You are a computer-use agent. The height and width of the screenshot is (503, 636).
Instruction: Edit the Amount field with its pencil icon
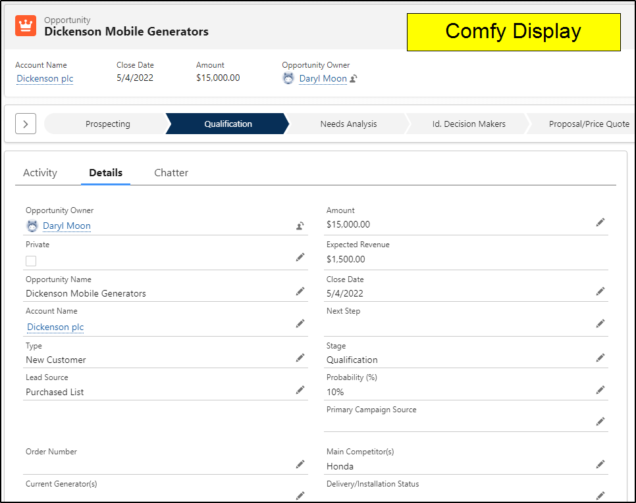(600, 222)
